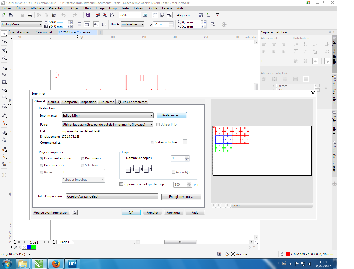Activate the Zoom tool in the toolbox
Viewport: 354px width, 269px height.
click(4, 58)
